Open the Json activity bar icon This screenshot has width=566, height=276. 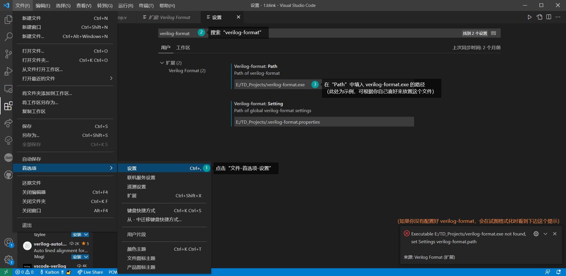[x=8, y=158]
